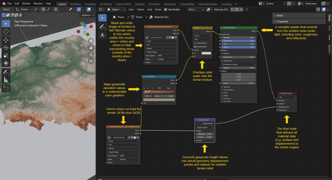
Task: Open the Render menu
Action: click(x=26, y=3)
